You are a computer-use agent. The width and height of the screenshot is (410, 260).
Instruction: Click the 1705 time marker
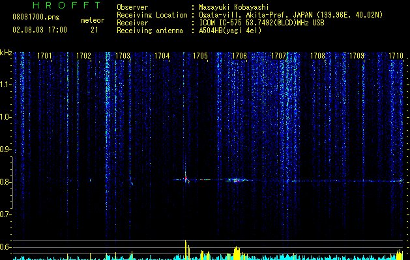(200, 56)
